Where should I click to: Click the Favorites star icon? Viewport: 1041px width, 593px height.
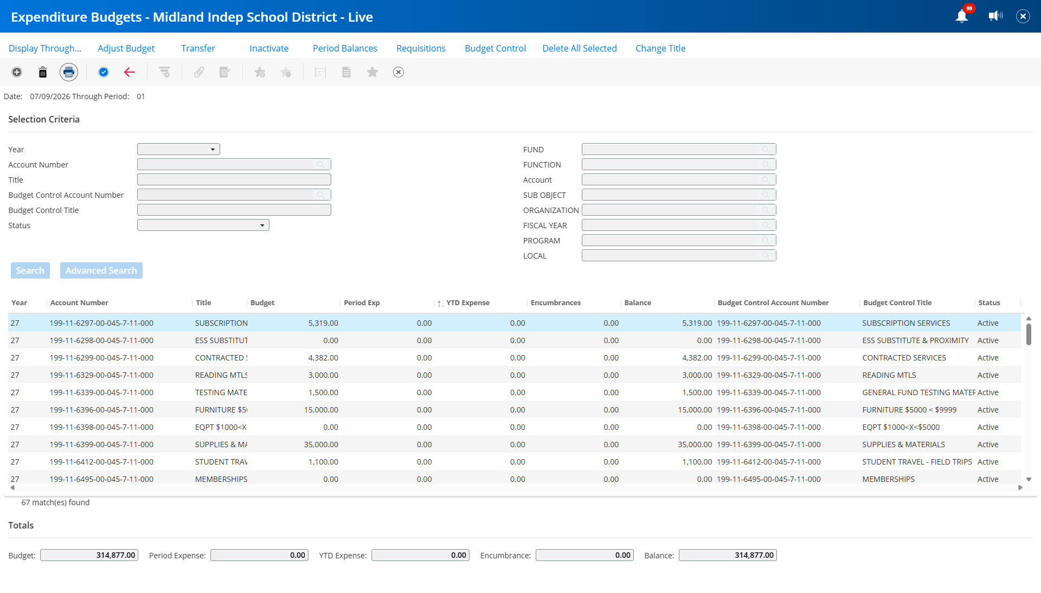click(372, 72)
